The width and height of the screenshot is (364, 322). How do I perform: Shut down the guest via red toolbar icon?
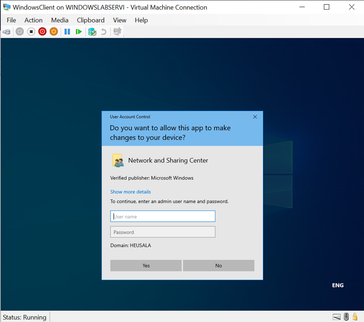42,32
